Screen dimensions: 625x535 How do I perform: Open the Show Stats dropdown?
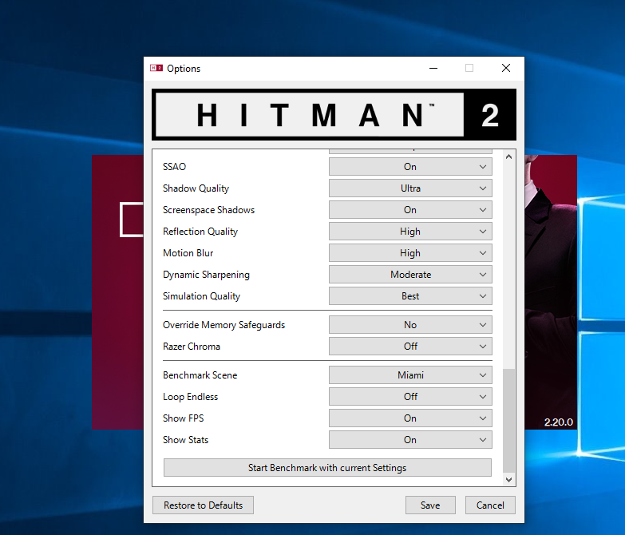[x=410, y=439]
